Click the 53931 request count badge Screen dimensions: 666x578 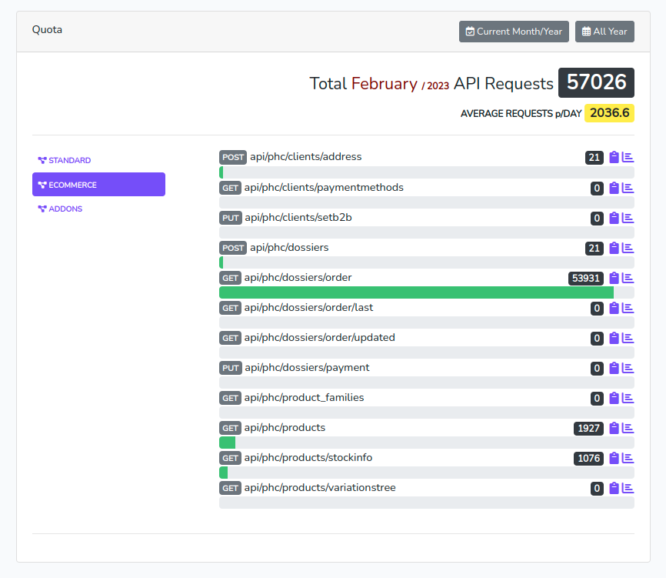coord(585,278)
